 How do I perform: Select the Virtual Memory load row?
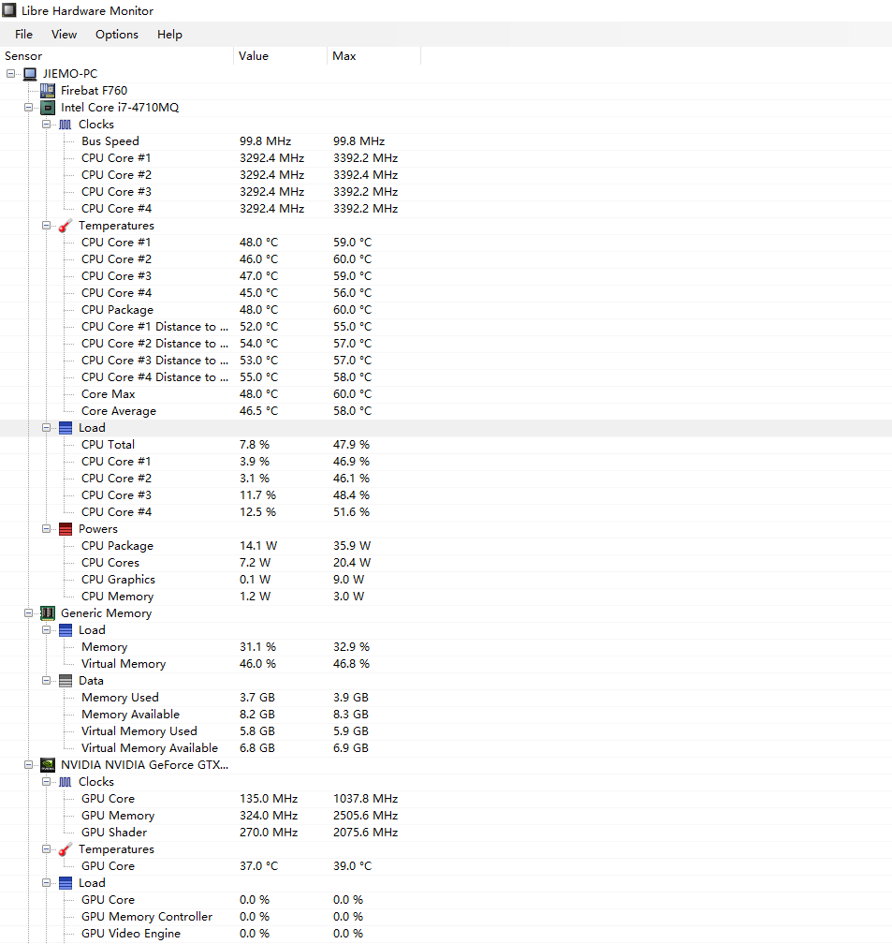(x=446, y=664)
